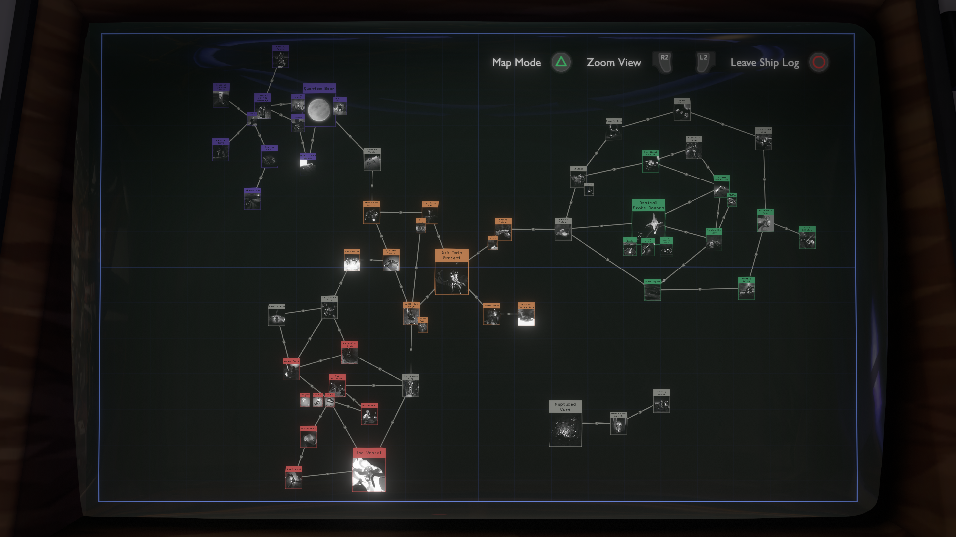Select The Vessel card
Viewport: 956px width, 537px height.
point(368,470)
